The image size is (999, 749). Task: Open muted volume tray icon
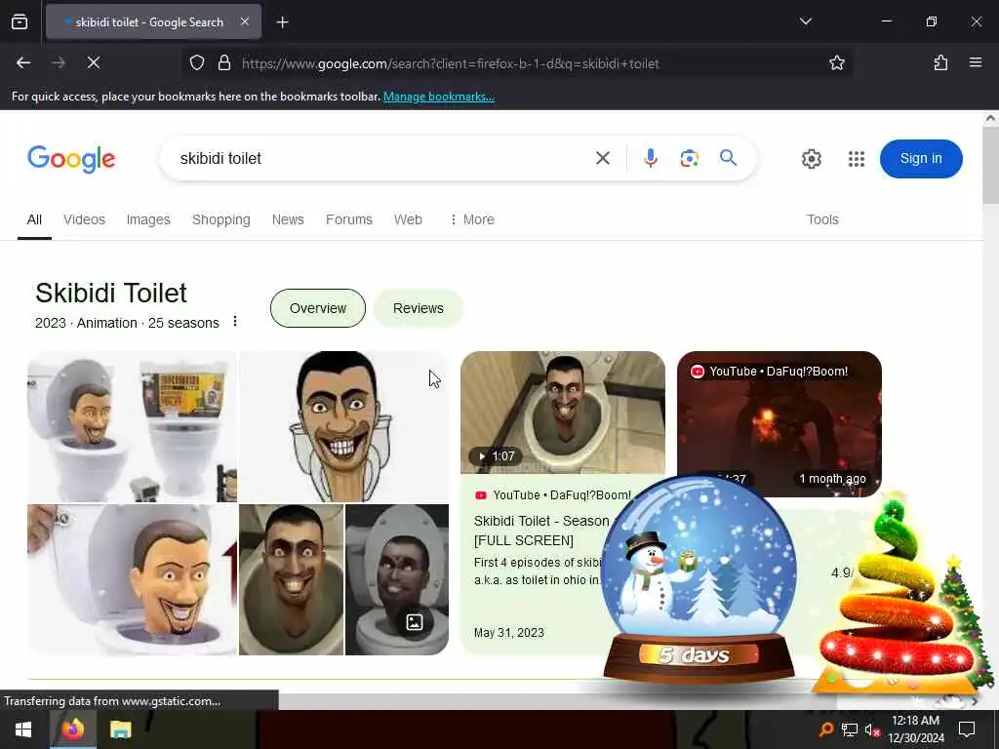click(872, 729)
